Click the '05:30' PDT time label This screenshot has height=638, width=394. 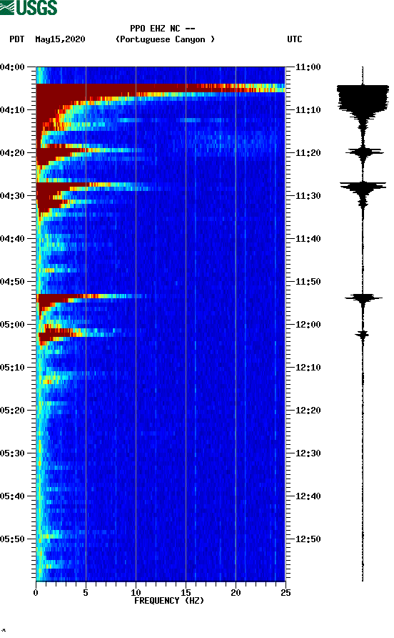tap(12, 453)
